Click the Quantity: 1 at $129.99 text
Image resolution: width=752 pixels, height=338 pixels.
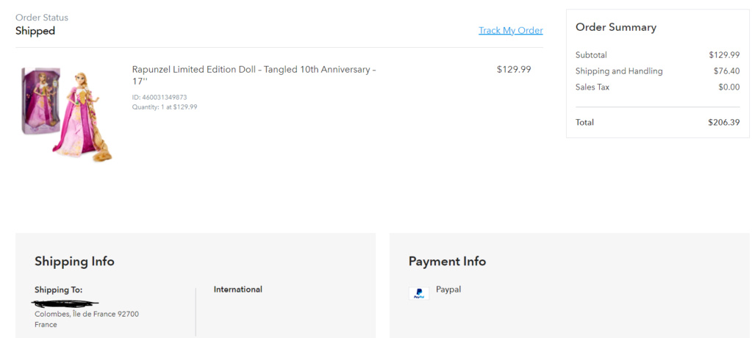tap(165, 107)
